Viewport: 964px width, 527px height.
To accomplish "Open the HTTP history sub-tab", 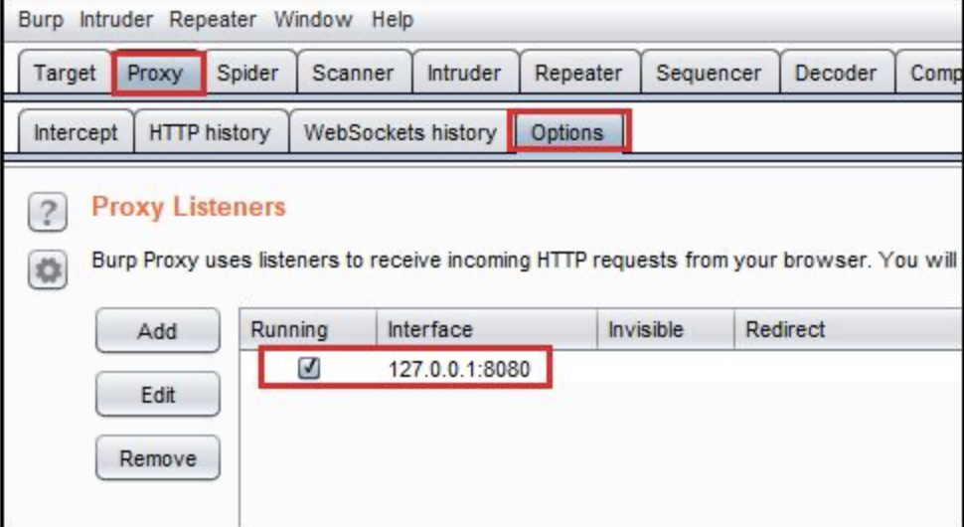I will pyautogui.click(x=211, y=132).
